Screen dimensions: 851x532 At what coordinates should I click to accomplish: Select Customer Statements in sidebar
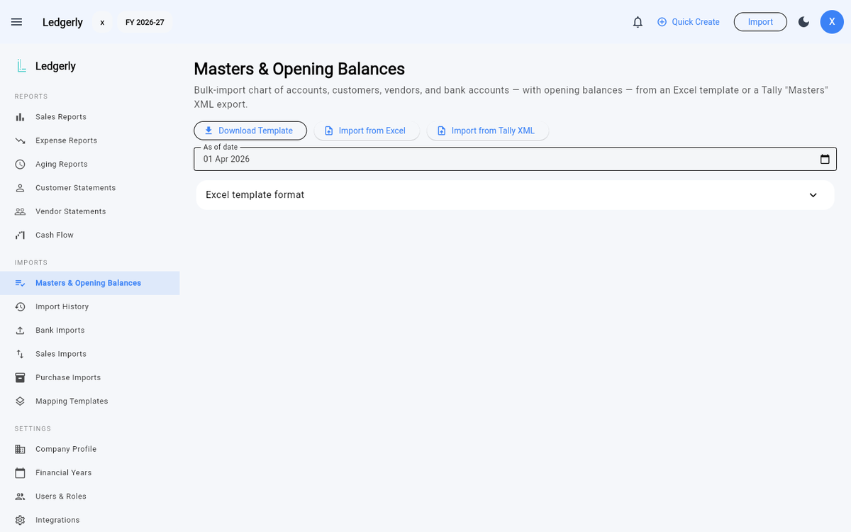coord(89,188)
